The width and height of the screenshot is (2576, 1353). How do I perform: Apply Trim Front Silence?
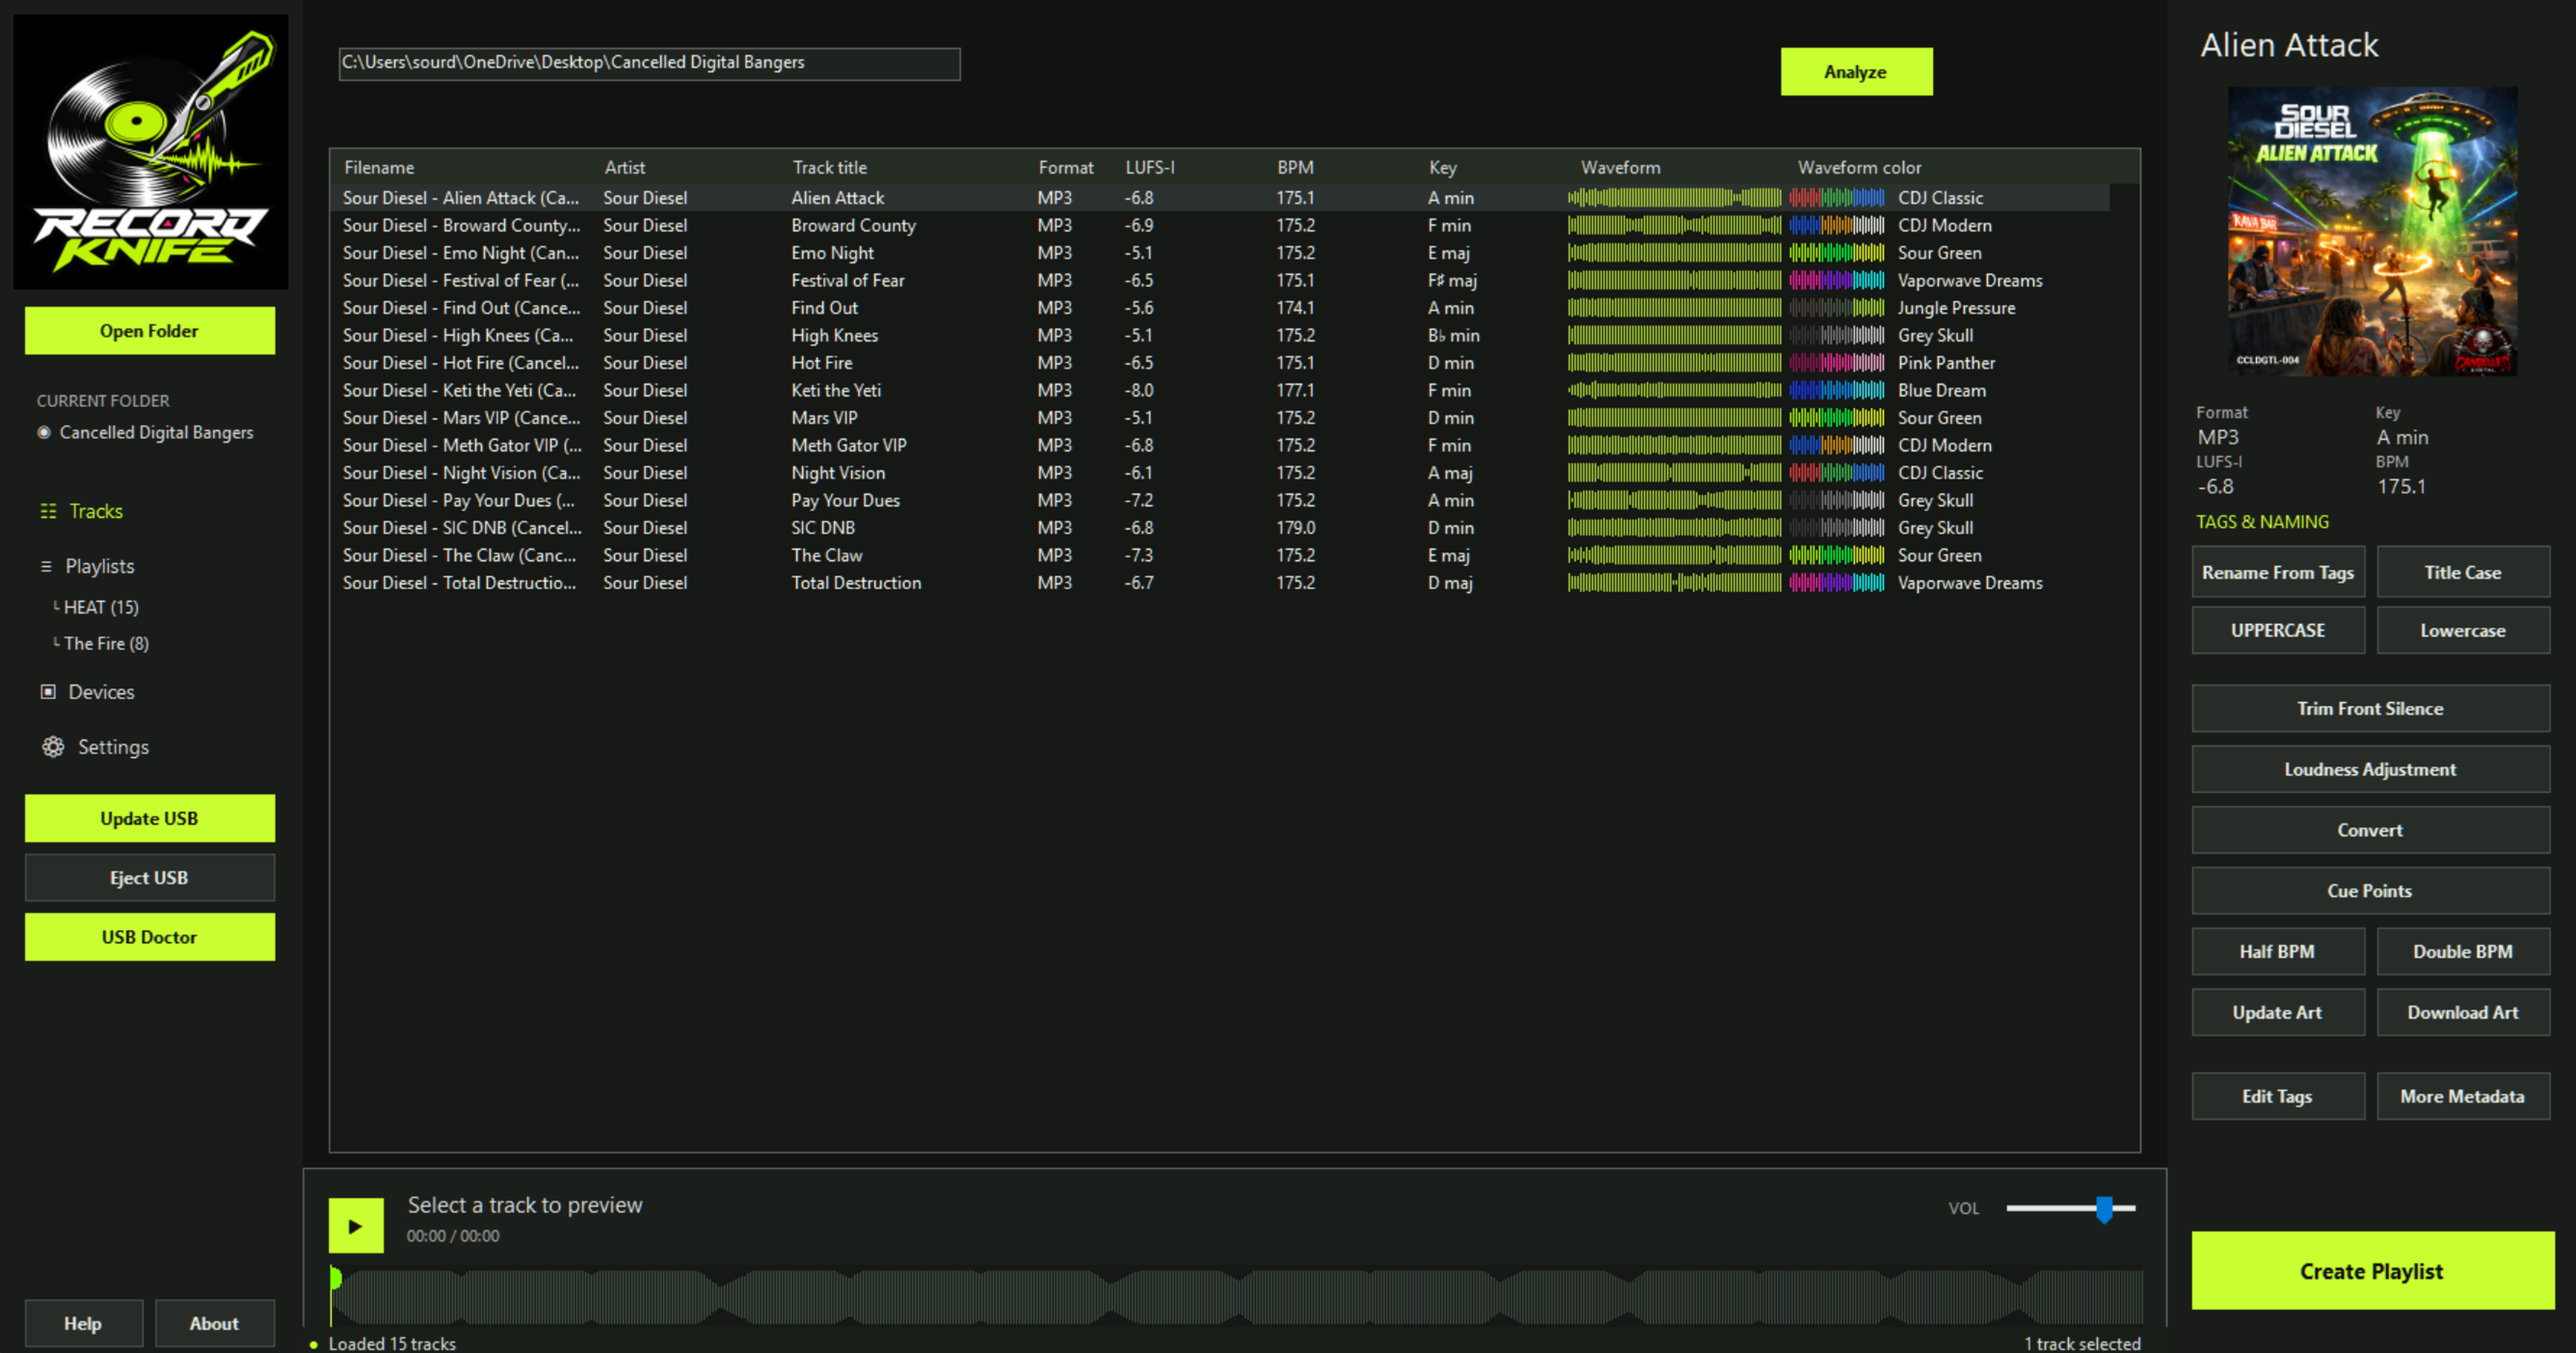(2371, 709)
